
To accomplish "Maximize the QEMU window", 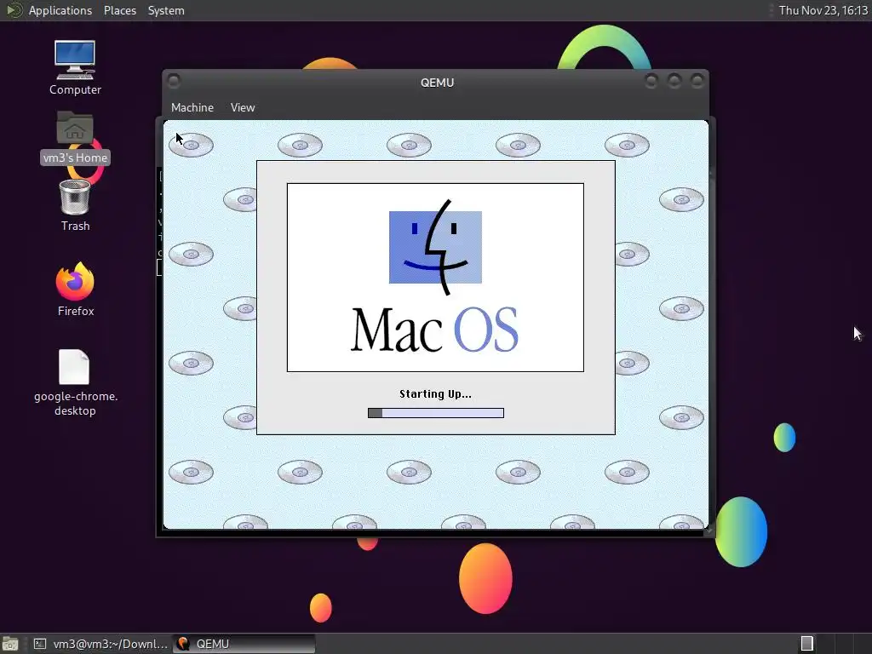I will tap(674, 81).
